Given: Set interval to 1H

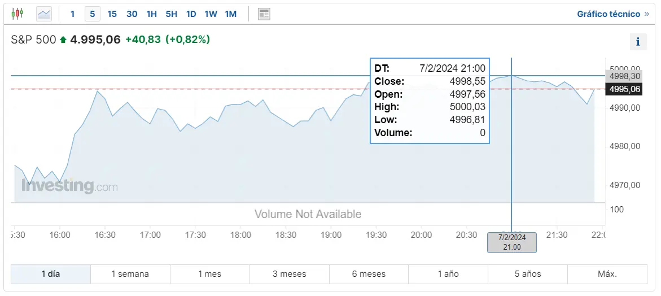Looking at the screenshot, I should (x=152, y=14).
